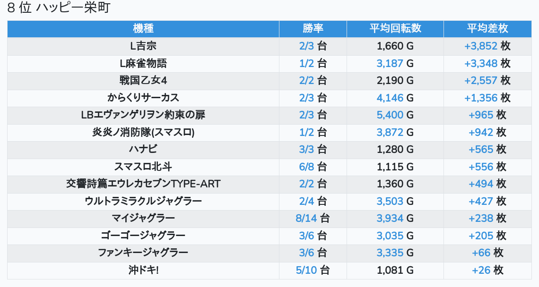Click the 3,872 G spin count
Image resolution: width=539 pixels, height=287 pixels.
(x=395, y=132)
